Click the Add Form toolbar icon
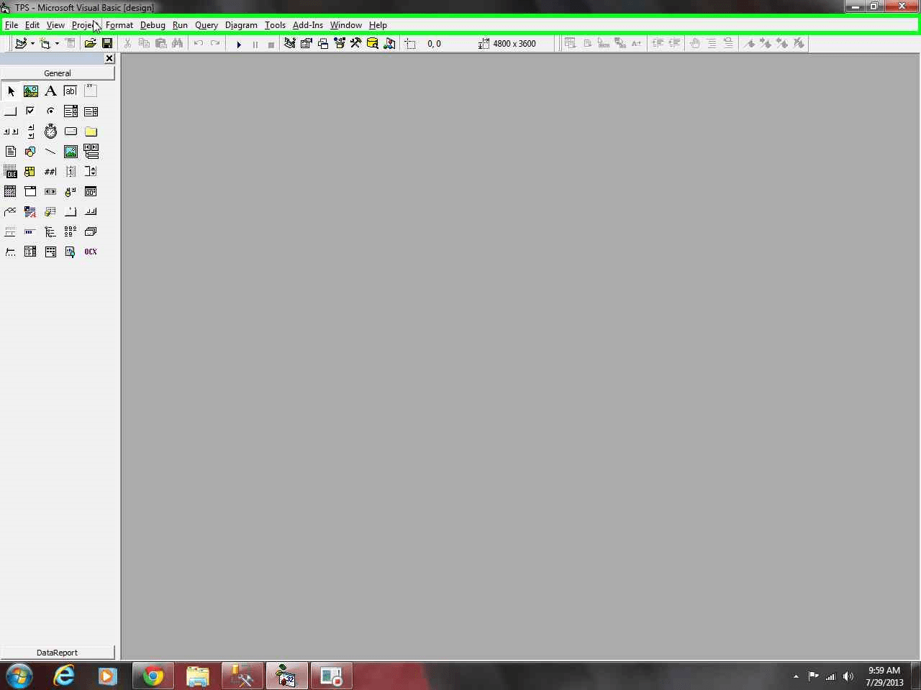Image resolution: width=921 pixels, height=690 pixels. 45,44
